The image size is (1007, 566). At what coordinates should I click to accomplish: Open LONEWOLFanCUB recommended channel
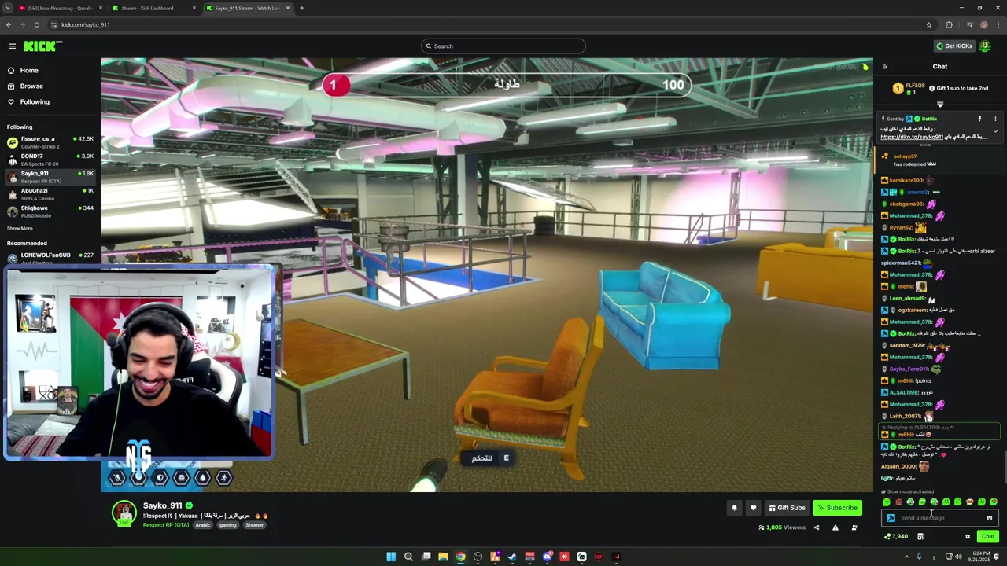tap(50, 258)
